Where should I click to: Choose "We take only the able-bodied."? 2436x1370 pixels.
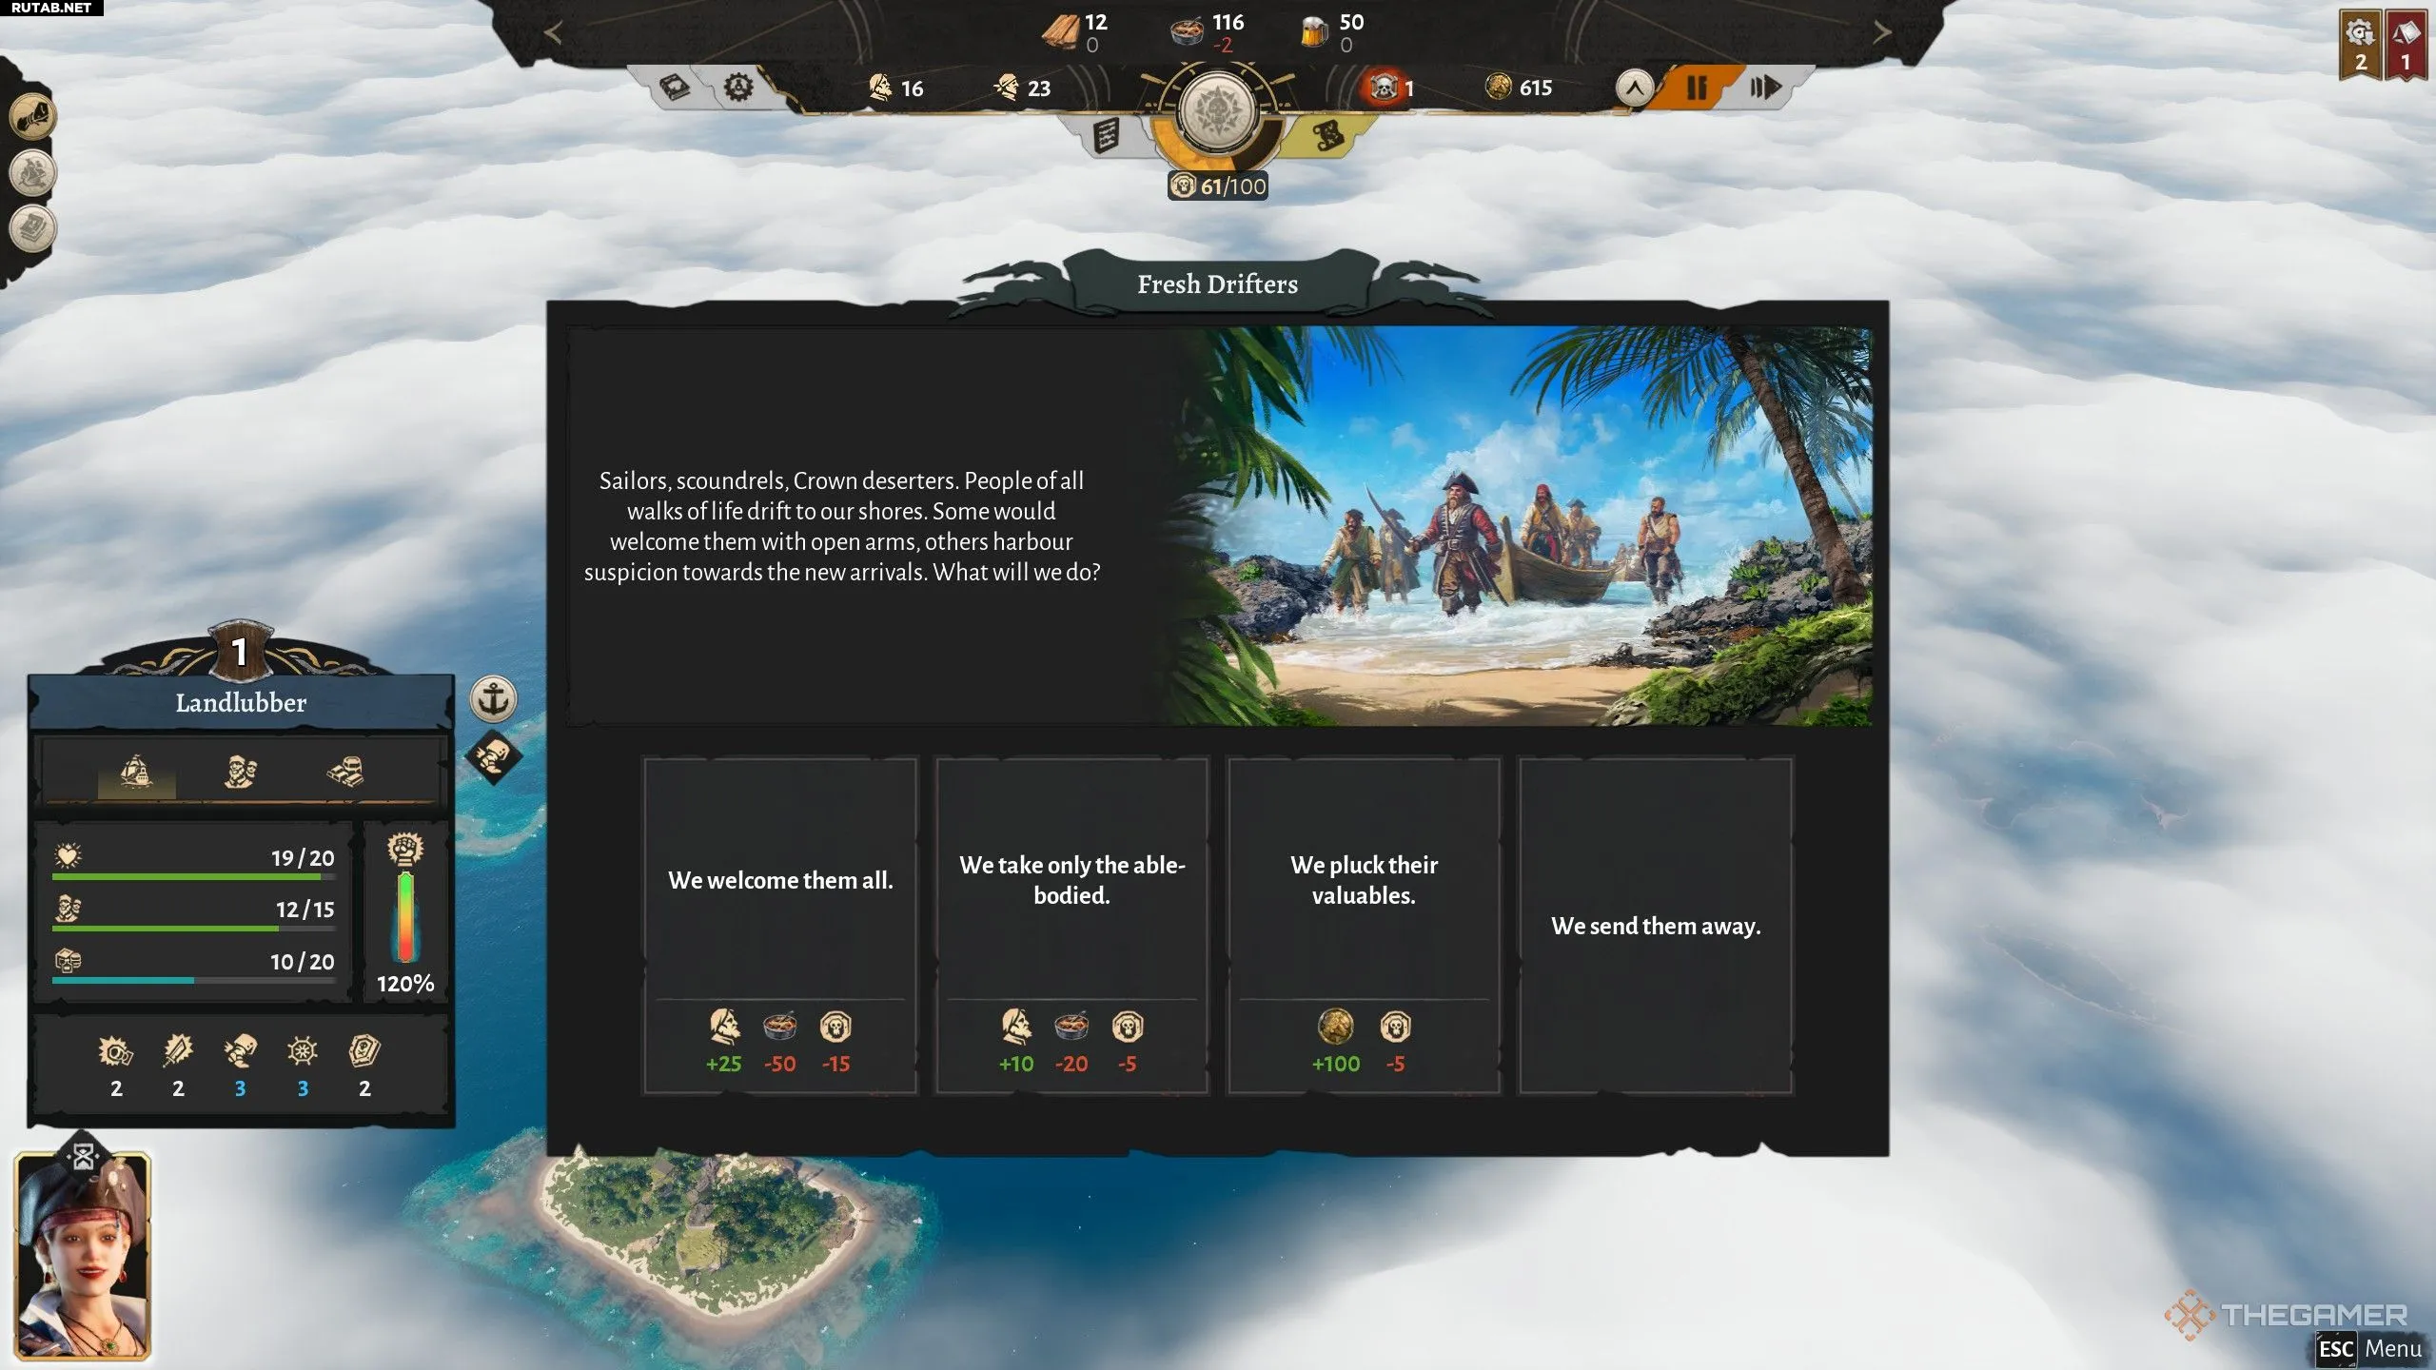1072,925
